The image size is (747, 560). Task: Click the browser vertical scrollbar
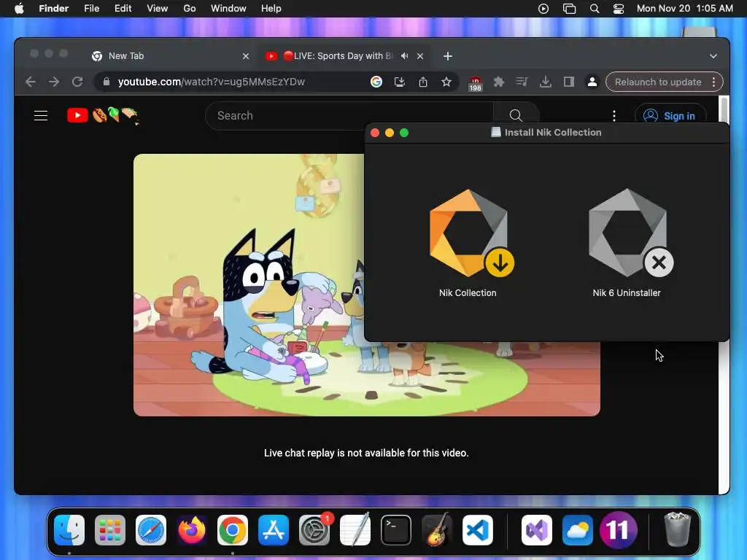724,295
